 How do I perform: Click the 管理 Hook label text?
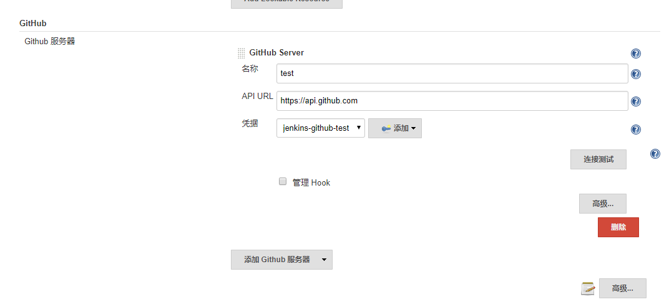[311, 183]
